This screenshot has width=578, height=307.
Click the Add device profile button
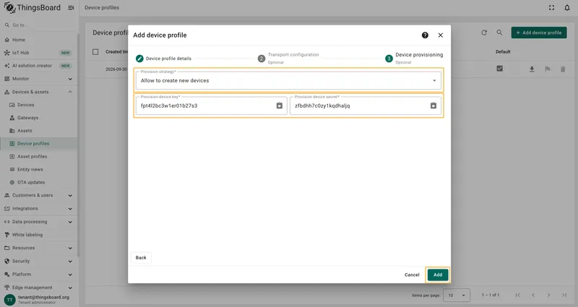(x=539, y=33)
